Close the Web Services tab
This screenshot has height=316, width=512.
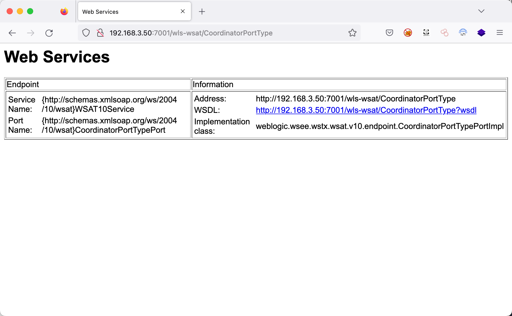tap(183, 11)
